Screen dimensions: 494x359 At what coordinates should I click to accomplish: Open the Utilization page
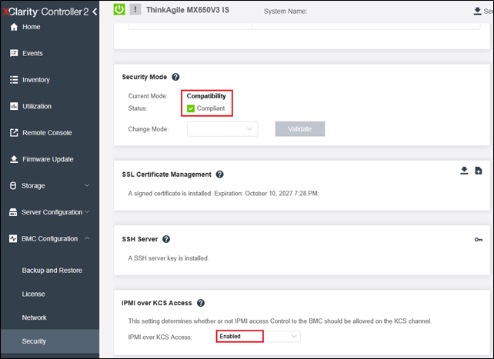pyautogui.click(x=37, y=106)
